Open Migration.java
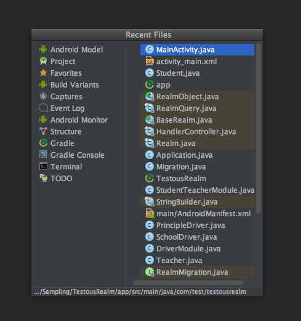 (197, 166)
